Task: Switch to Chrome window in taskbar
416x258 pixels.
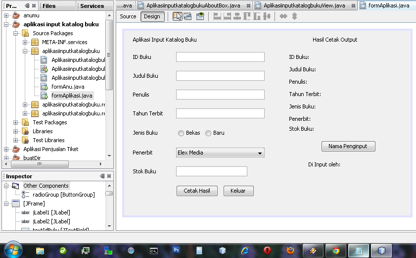Action: (x=335, y=251)
